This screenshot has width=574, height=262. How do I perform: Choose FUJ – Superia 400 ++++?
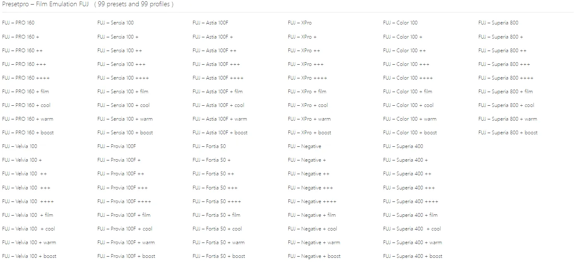click(411, 201)
